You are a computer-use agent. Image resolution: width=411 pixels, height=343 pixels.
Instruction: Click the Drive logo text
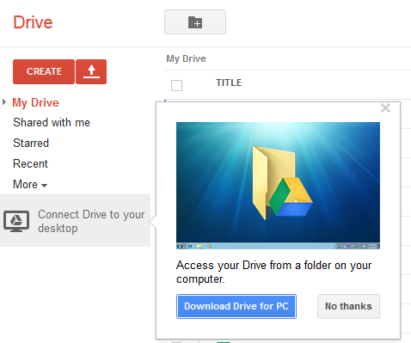(x=33, y=22)
